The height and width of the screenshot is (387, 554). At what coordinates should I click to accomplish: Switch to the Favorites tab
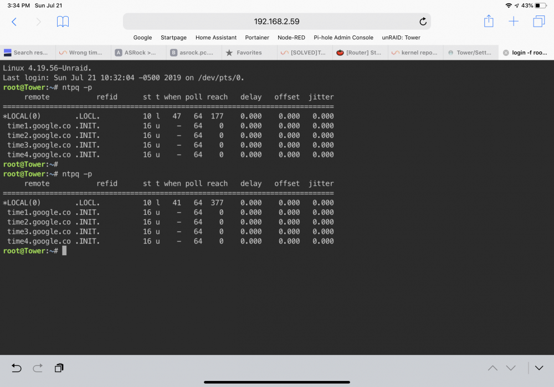pyautogui.click(x=249, y=53)
